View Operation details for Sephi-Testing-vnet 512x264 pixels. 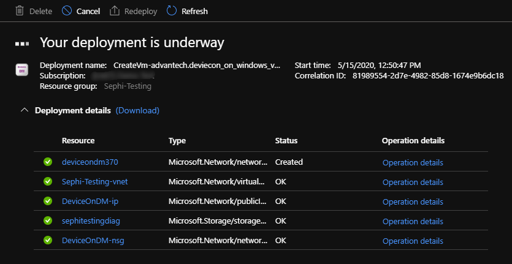[412, 182]
